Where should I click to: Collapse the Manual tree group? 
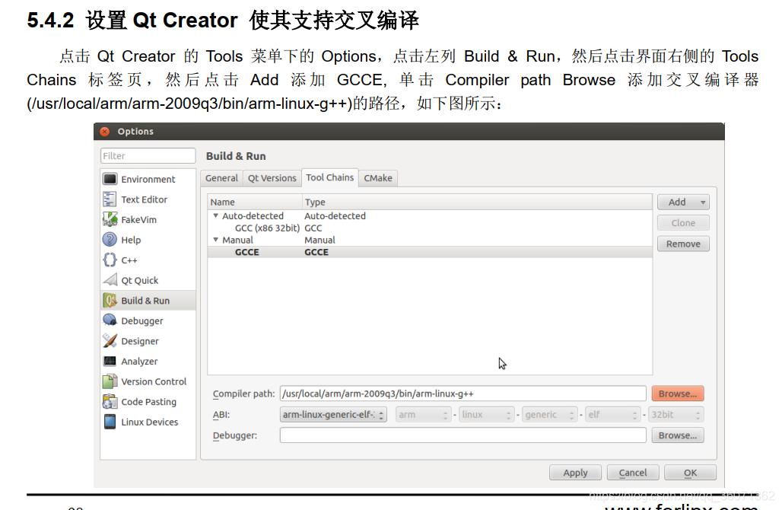pos(215,240)
